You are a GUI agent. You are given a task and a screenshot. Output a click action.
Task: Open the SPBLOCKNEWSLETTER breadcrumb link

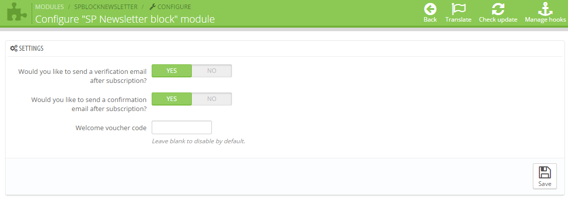(x=106, y=7)
